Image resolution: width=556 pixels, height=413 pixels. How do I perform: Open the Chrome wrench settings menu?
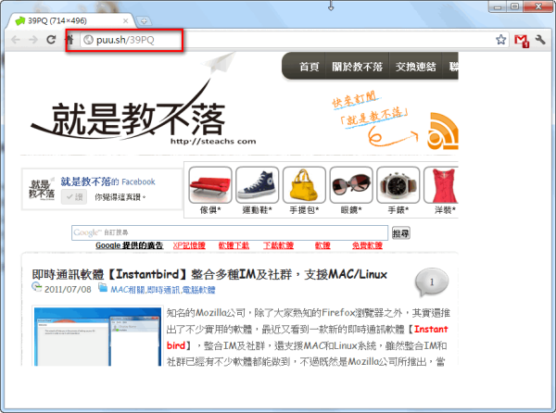tap(540, 40)
